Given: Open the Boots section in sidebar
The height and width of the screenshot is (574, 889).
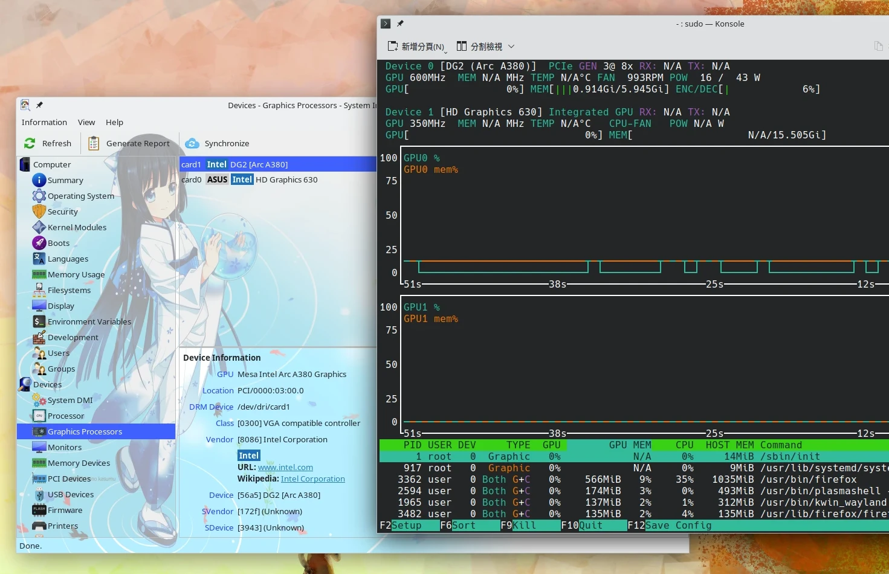Looking at the screenshot, I should pyautogui.click(x=58, y=243).
